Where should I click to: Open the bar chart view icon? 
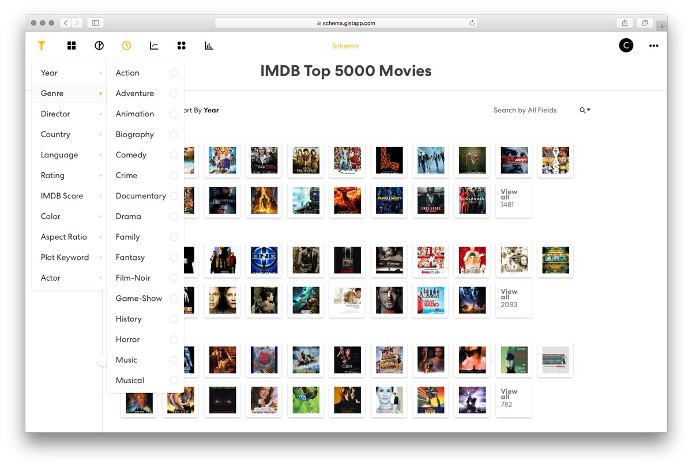point(209,46)
